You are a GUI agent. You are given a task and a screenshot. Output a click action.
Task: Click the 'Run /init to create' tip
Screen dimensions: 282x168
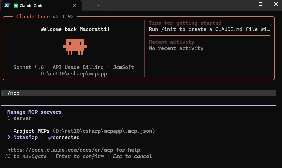(209, 29)
